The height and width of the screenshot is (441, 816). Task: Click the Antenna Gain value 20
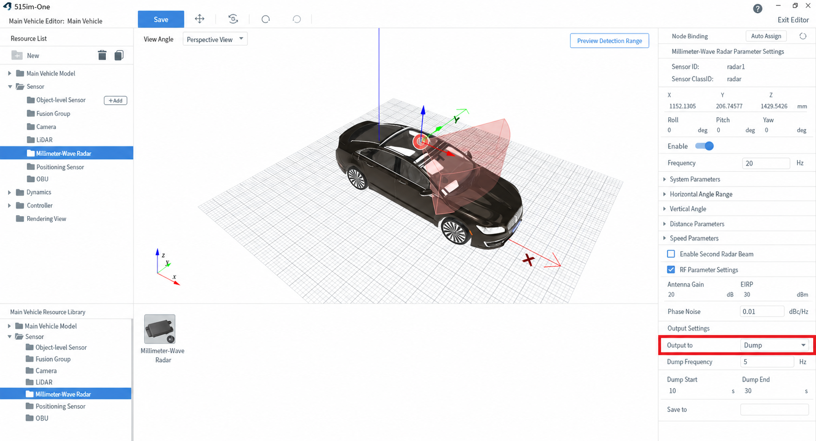(671, 295)
